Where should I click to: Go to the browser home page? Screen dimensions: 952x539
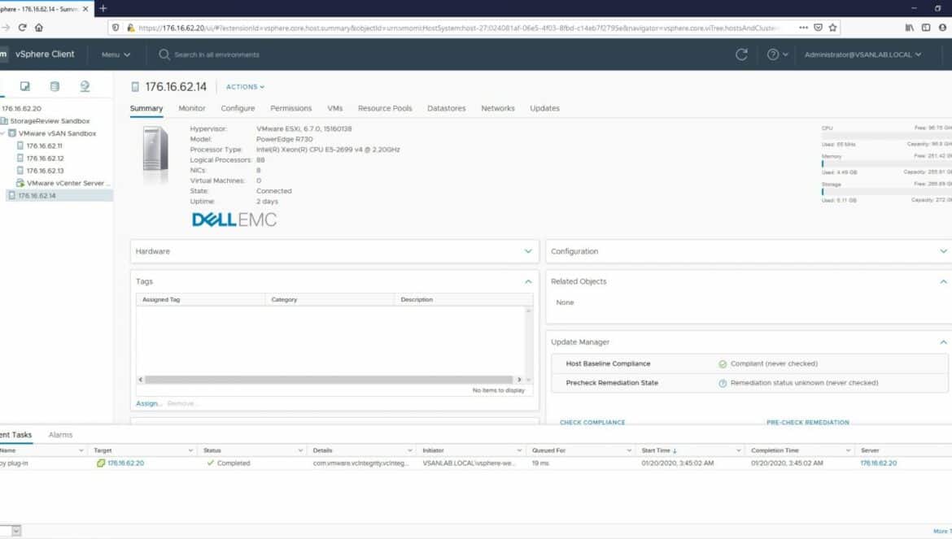click(x=39, y=28)
